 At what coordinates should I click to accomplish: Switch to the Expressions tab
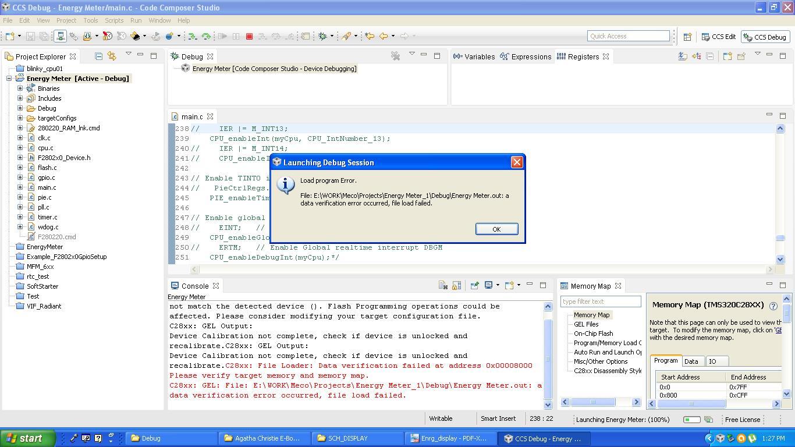(526, 56)
